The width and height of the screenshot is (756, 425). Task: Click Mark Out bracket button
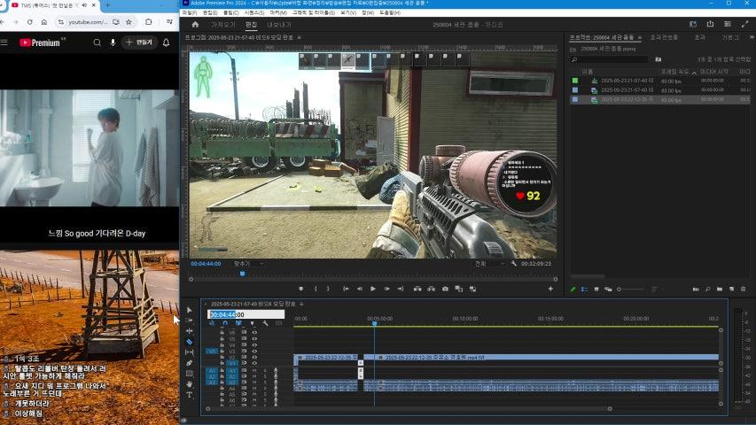click(328, 289)
